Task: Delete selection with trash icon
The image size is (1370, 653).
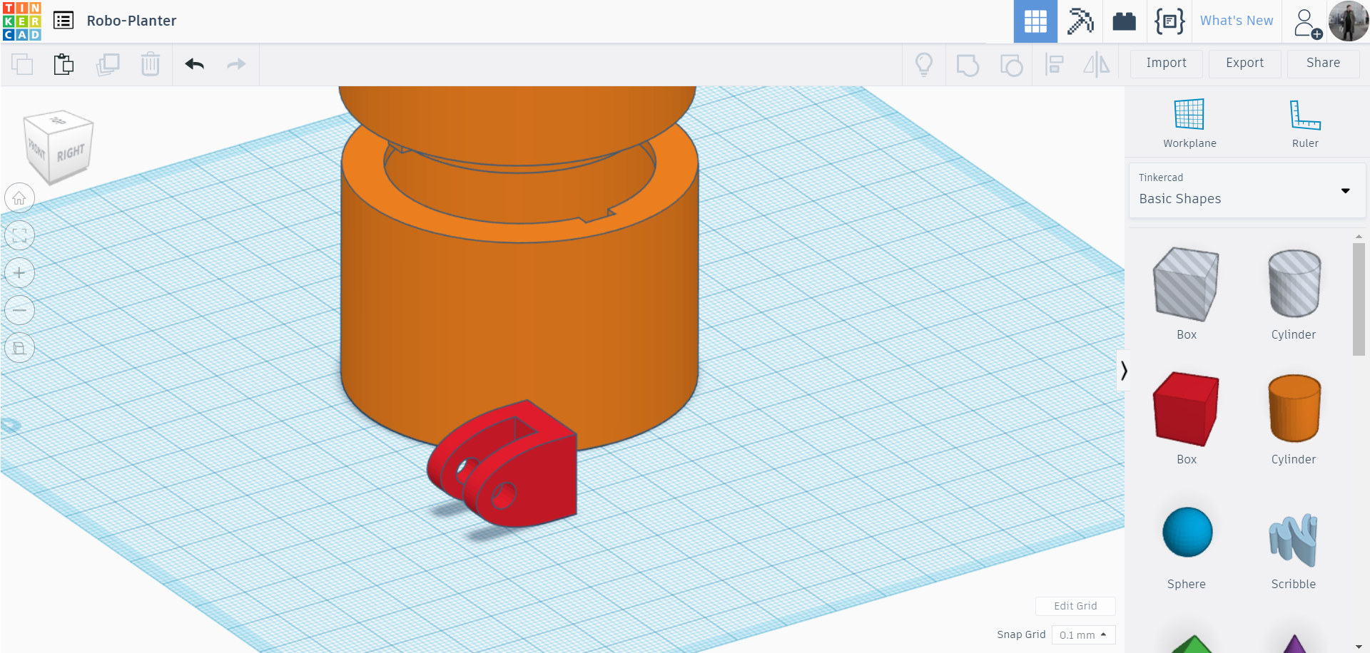Action: 151,64
